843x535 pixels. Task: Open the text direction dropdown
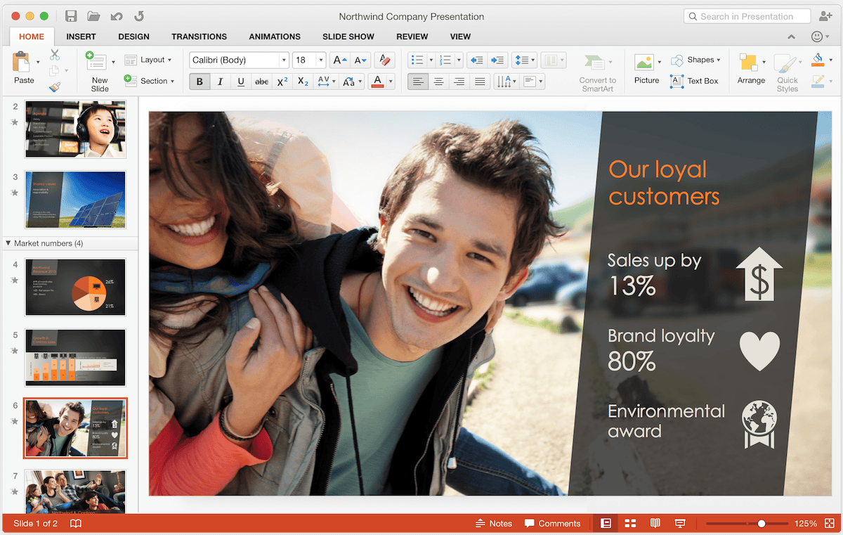point(507,82)
